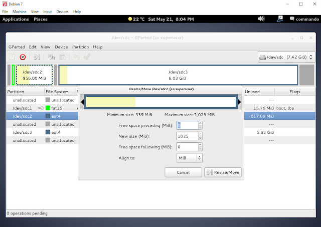Click the Partition column header
Image resolution: width=321 pixels, height=227 pixels.
(25, 92)
